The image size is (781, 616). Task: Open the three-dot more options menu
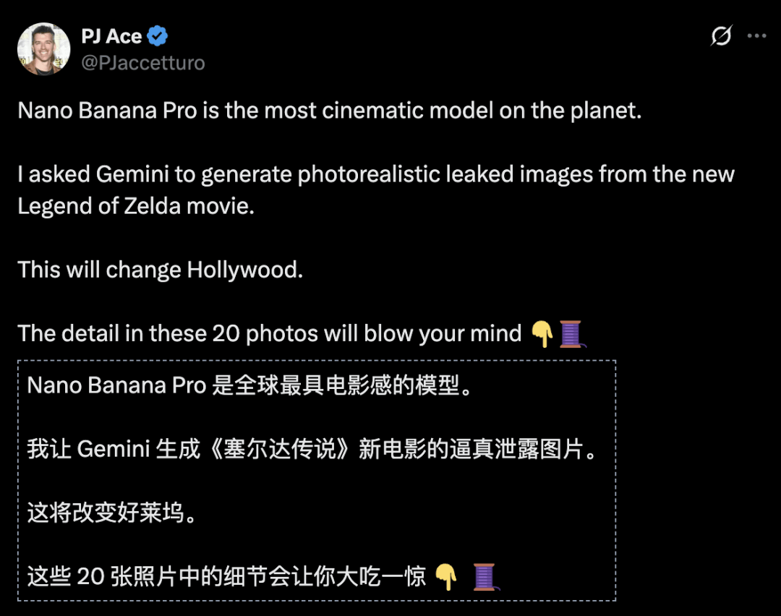pyautogui.click(x=756, y=35)
